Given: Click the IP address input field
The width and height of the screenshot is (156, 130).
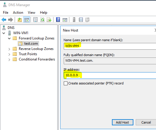Looking at the screenshot, I should point(110,75).
